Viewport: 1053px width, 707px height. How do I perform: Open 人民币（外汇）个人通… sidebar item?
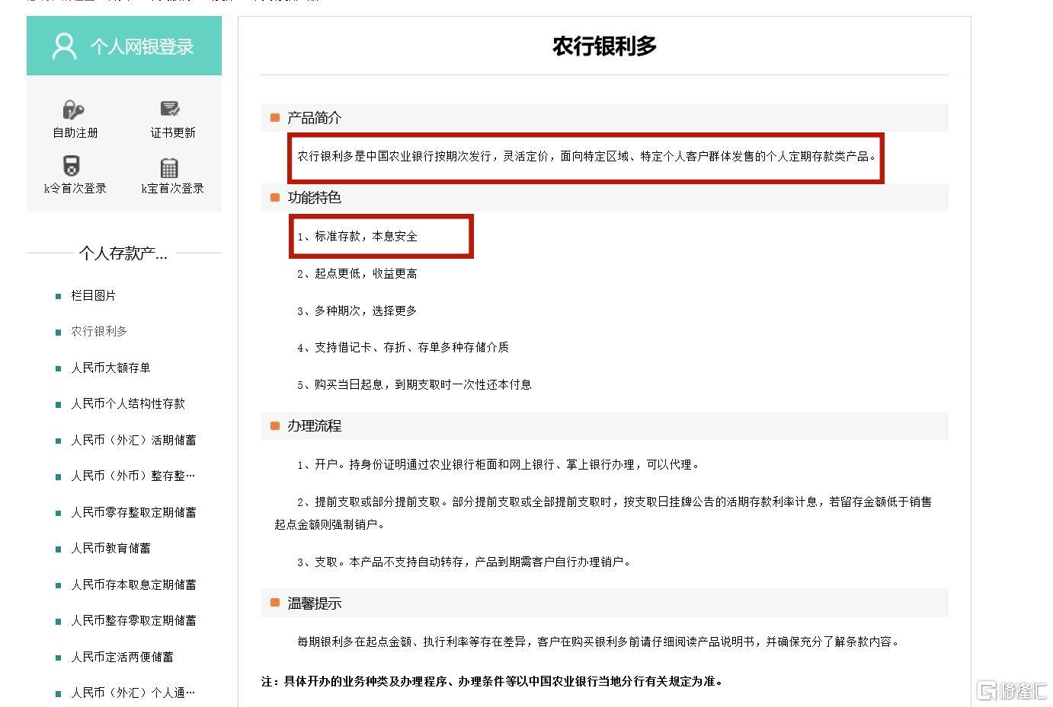coord(133,693)
